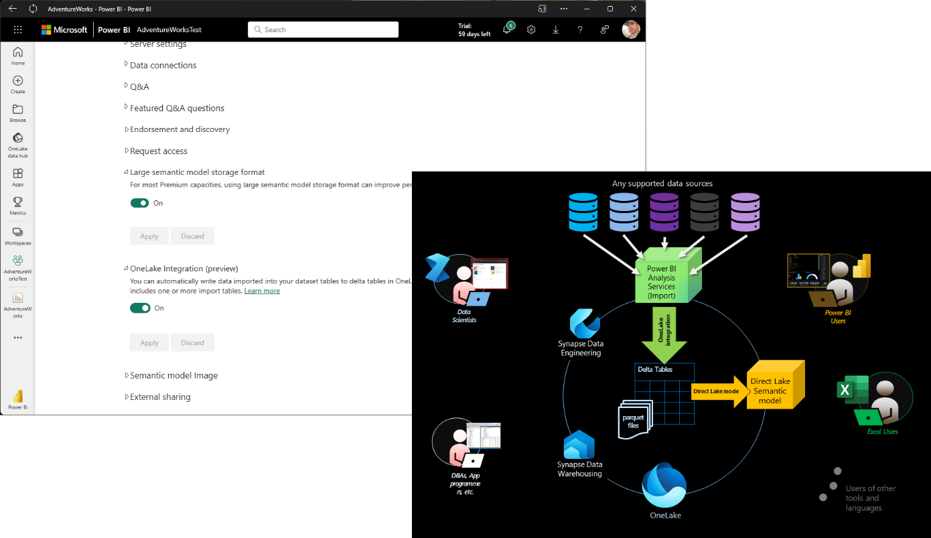This screenshot has width=931, height=538.
Task: Click Discard under Large semantic model storage
Action: (192, 236)
